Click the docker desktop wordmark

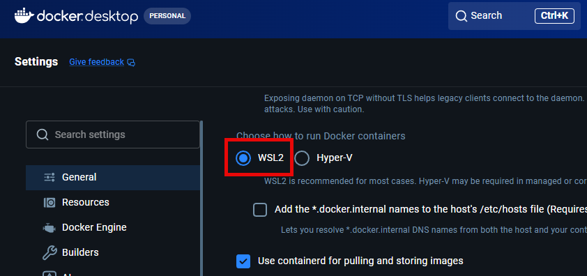[87, 17]
